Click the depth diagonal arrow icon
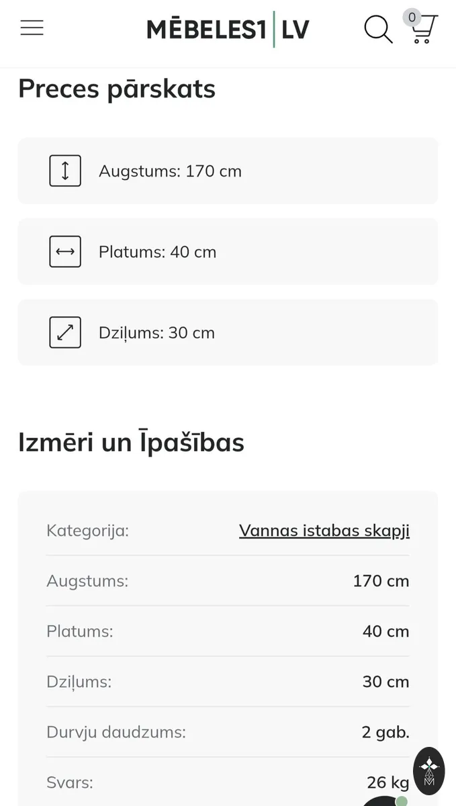456x806 pixels. (65, 332)
